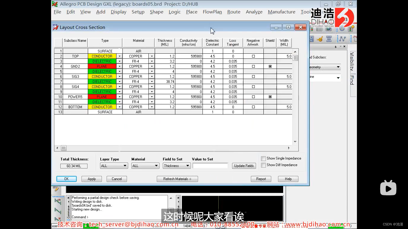Enable Show Single Impedance
The height and width of the screenshot is (229, 408).
(x=263, y=159)
